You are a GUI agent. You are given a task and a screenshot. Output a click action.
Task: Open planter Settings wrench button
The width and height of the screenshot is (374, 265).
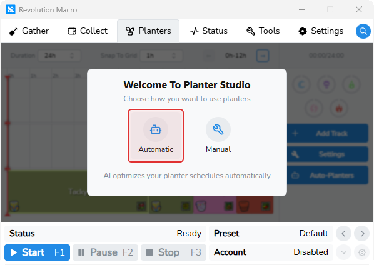328,154
